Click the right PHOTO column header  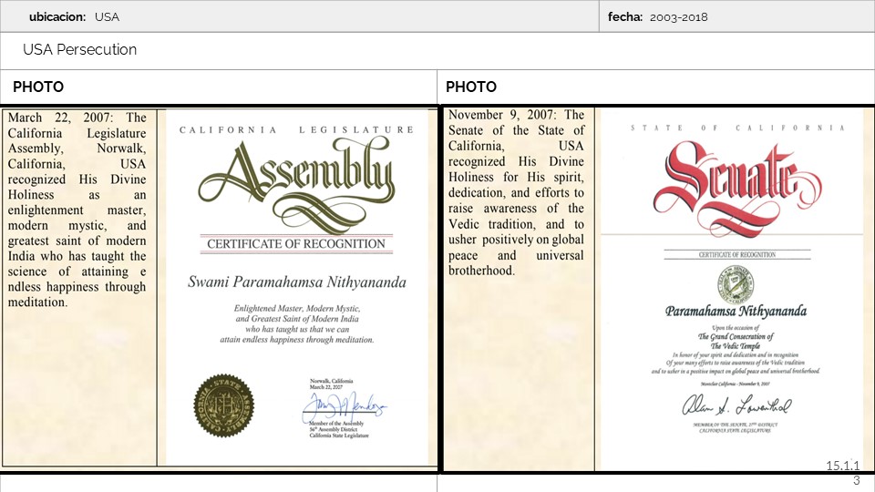(x=471, y=87)
